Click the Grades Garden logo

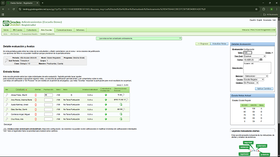(12, 23)
